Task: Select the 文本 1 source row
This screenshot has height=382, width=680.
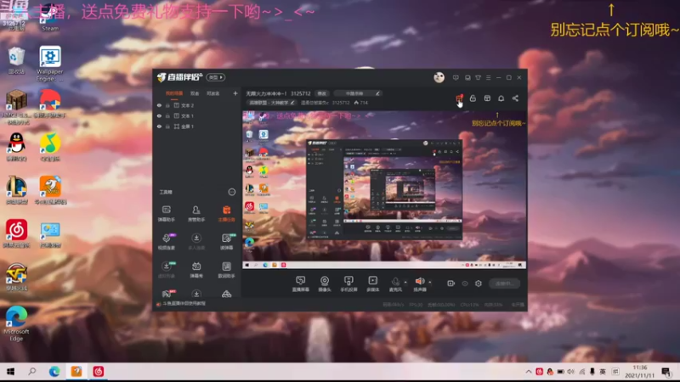Action: 197,116
